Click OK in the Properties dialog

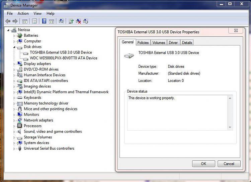click(x=203, y=164)
